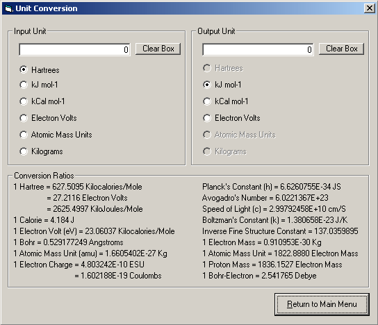The image size is (378, 325).
Task: Click the 1 Hartree conversion ratio text
Action: (x=78, y=187)
